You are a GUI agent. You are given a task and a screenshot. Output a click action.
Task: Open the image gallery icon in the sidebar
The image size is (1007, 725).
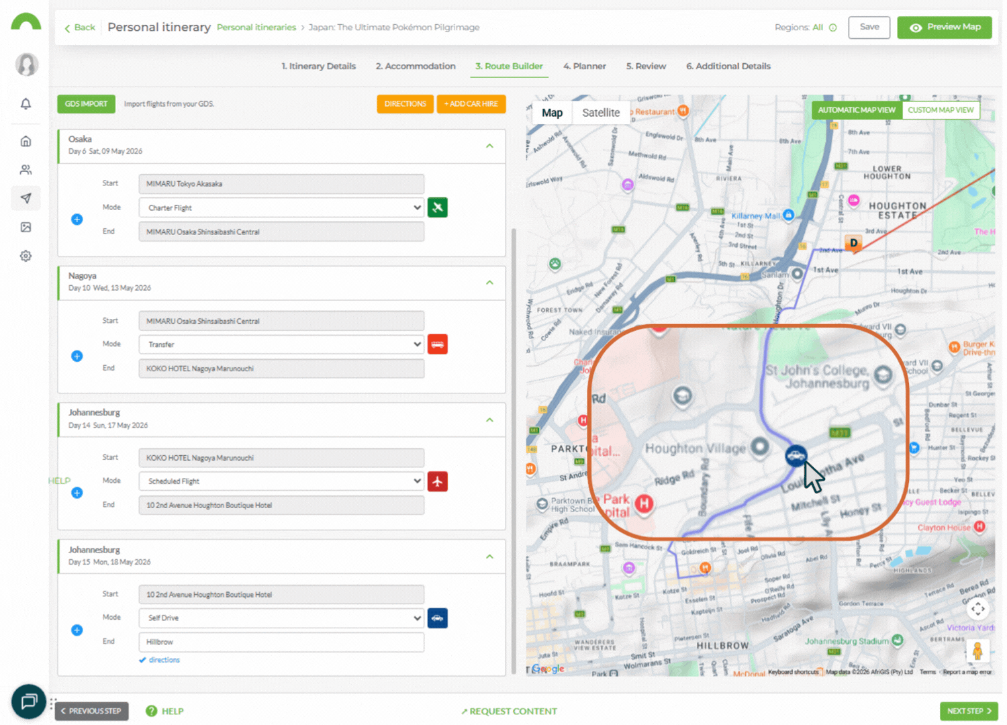tap(26, 227)
